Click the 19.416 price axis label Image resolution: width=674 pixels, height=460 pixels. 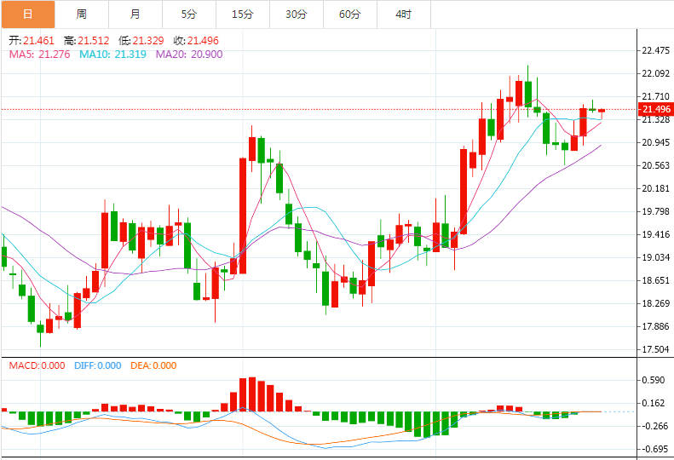pyautogui.click(x=655, y=234)
